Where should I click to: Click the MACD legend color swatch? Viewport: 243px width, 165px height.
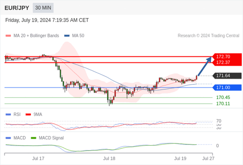[x=8, y=138]
